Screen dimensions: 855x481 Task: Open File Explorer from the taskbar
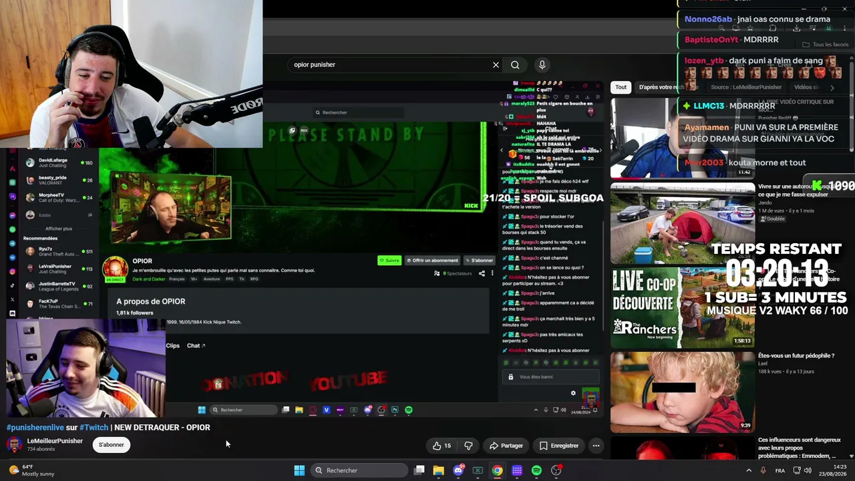coord(438,470)
